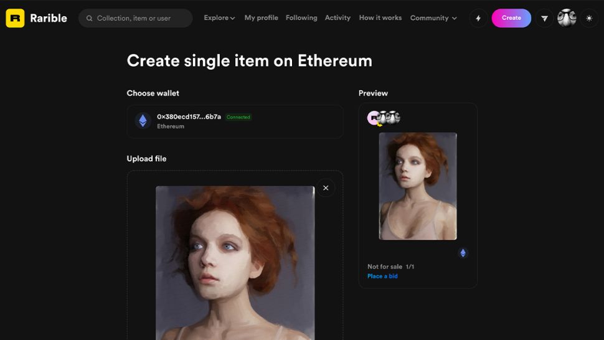
Task: Open the user avatar menu
Action: [x=567, y=18]
